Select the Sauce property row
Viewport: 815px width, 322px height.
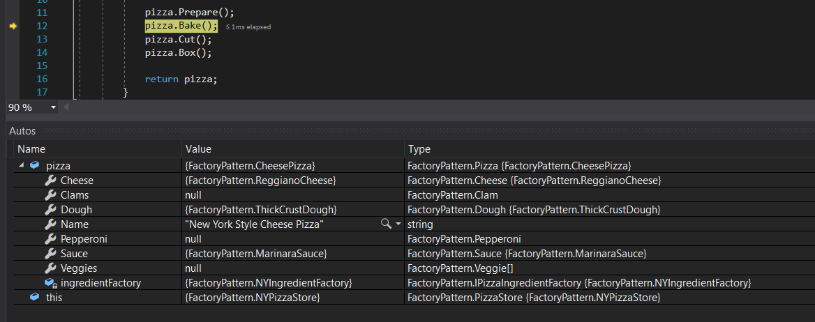414,254
